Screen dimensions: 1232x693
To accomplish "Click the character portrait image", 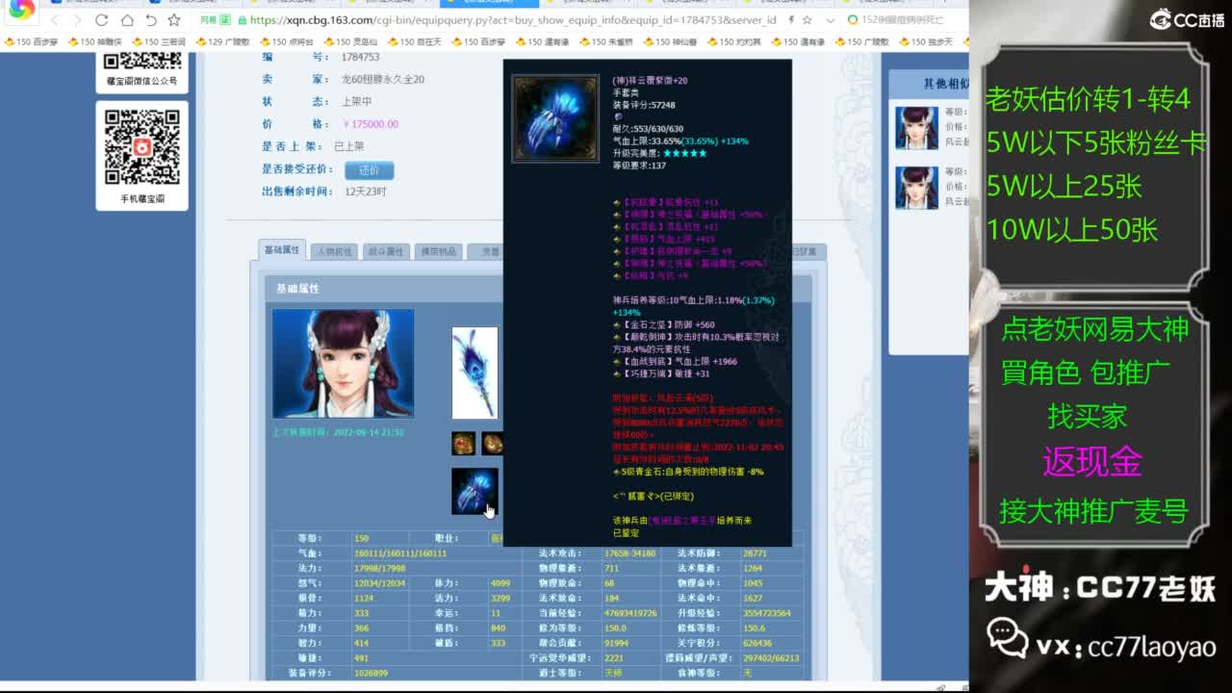I will click(x=343, y=363).
